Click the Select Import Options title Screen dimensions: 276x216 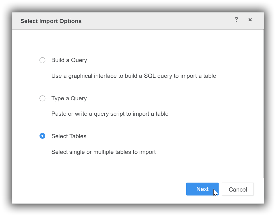pyautogui.click(x=51, y=21)
